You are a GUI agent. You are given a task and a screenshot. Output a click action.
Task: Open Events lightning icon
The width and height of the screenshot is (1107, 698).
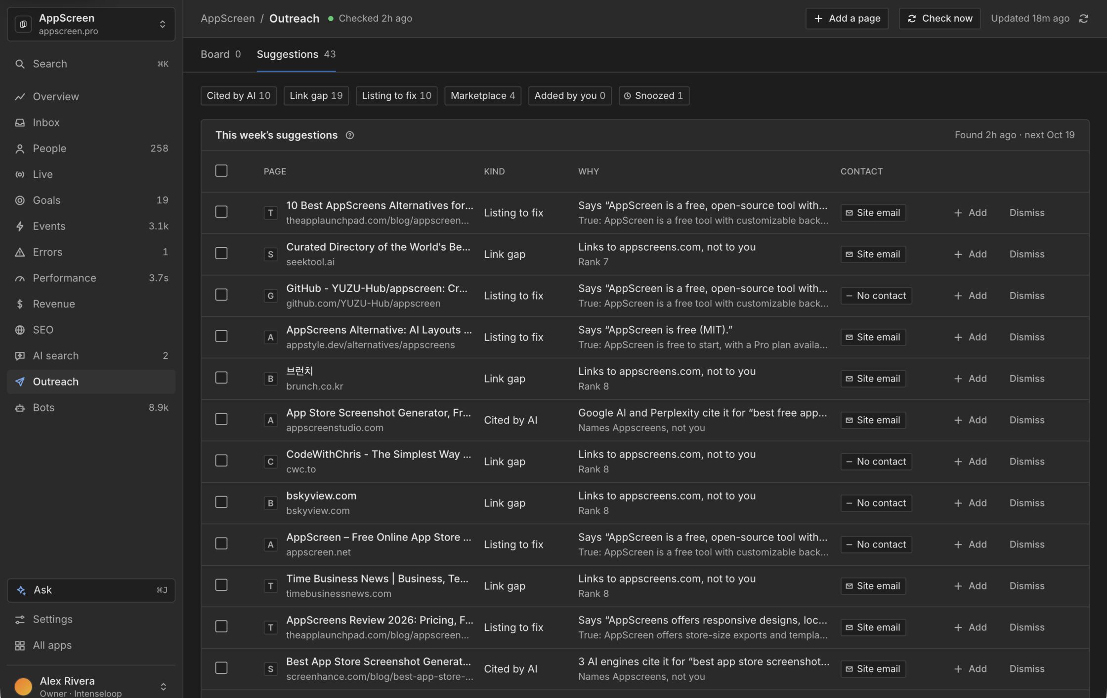(x=20, y=226)
